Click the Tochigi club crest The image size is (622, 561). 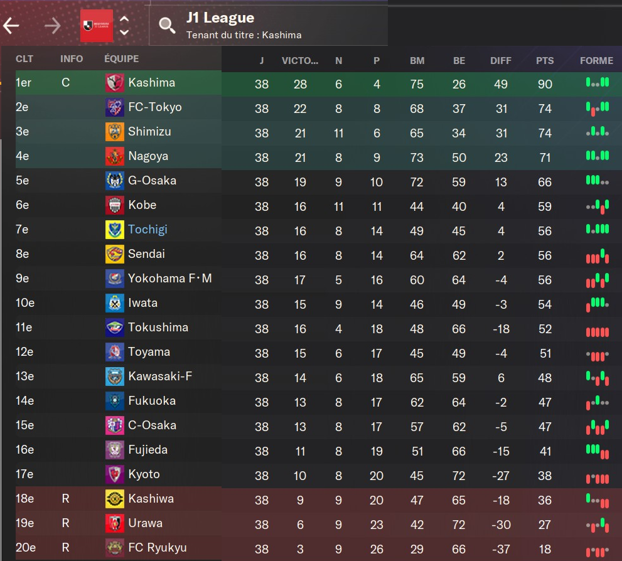point(115,230)
